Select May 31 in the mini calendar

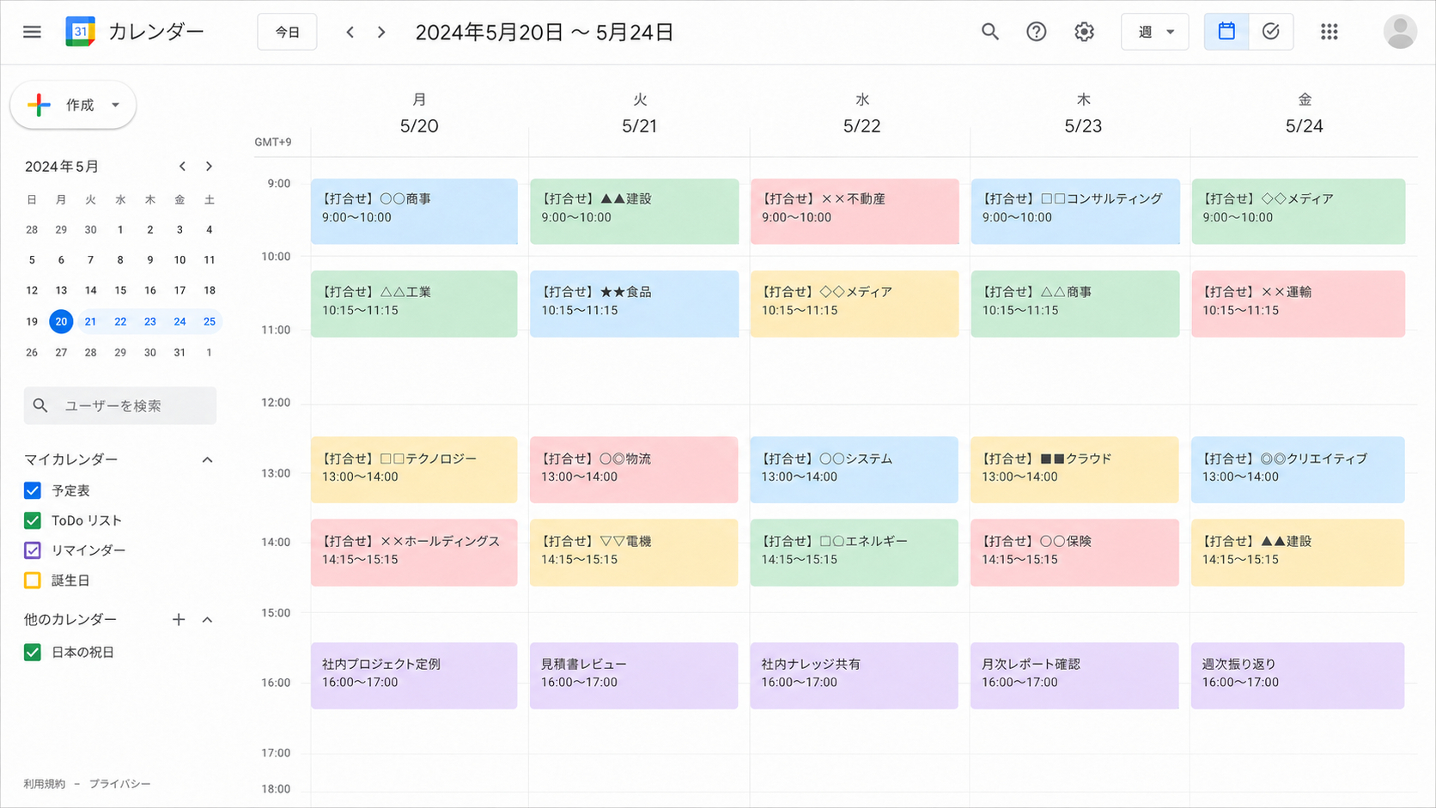179,352
